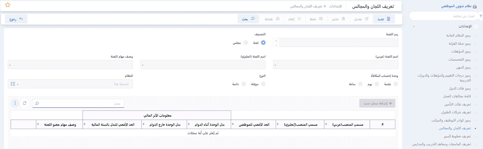This screenshot has height=149, width=483.
Task: Open the table options three-dots menu
Action: (x=15, y=103)
